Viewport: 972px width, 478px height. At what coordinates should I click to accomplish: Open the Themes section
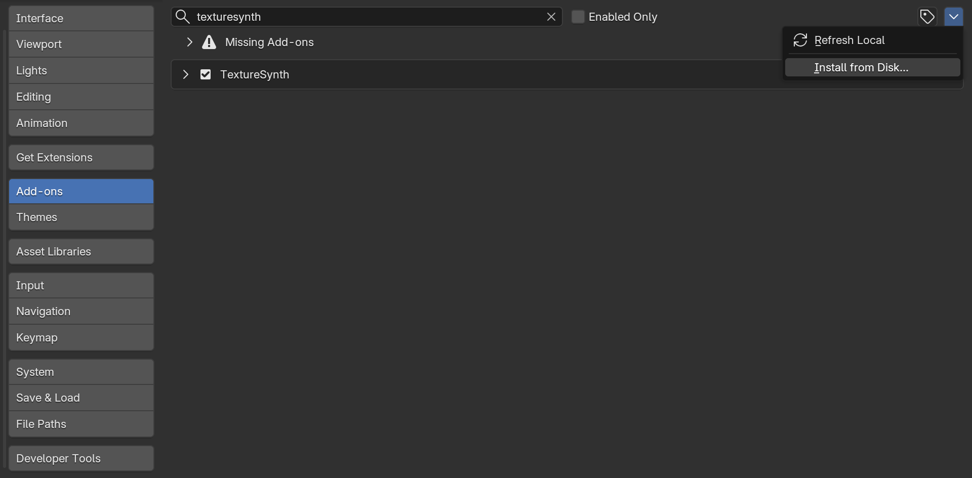point(81,217)
